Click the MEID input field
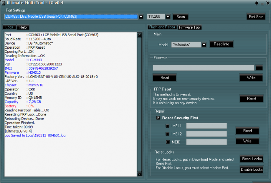Viewport: 271px width, 183px height. pyautogui.click(x=207, y=142)
